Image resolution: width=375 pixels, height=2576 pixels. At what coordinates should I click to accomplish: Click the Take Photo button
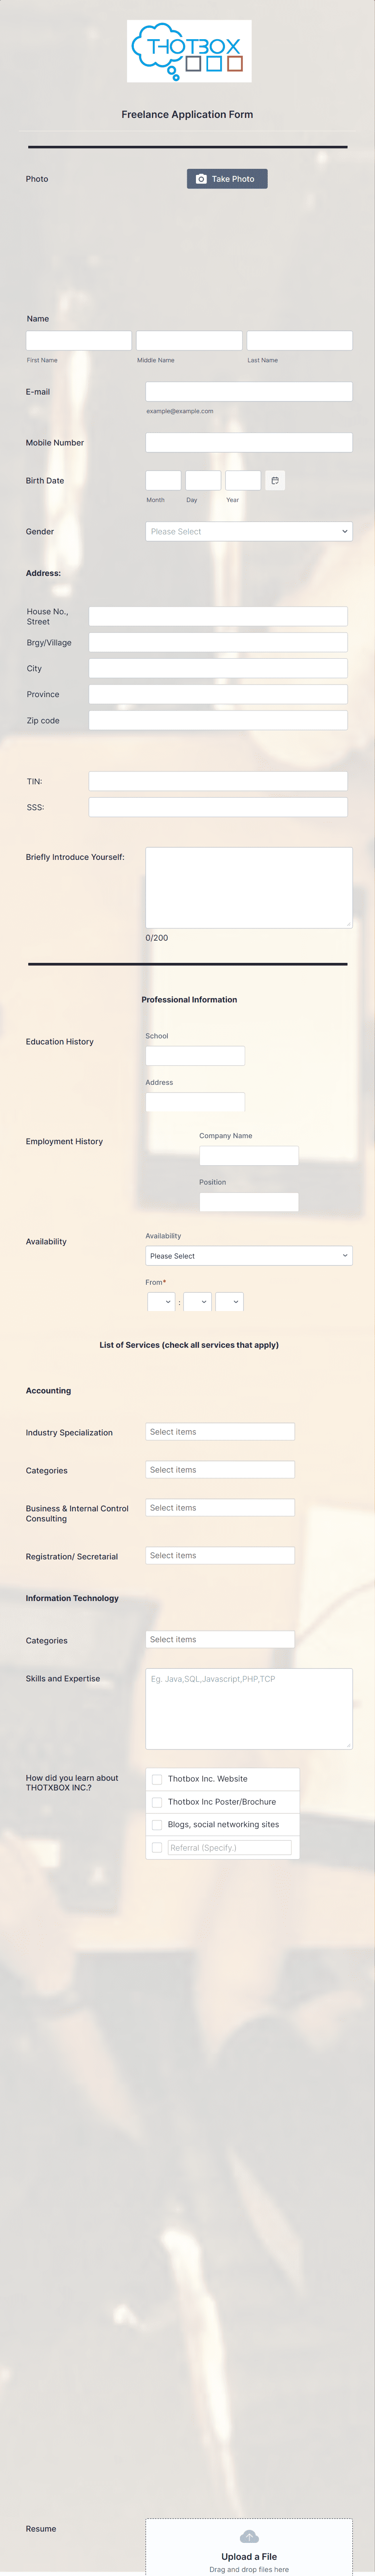(x=227, y=179)
